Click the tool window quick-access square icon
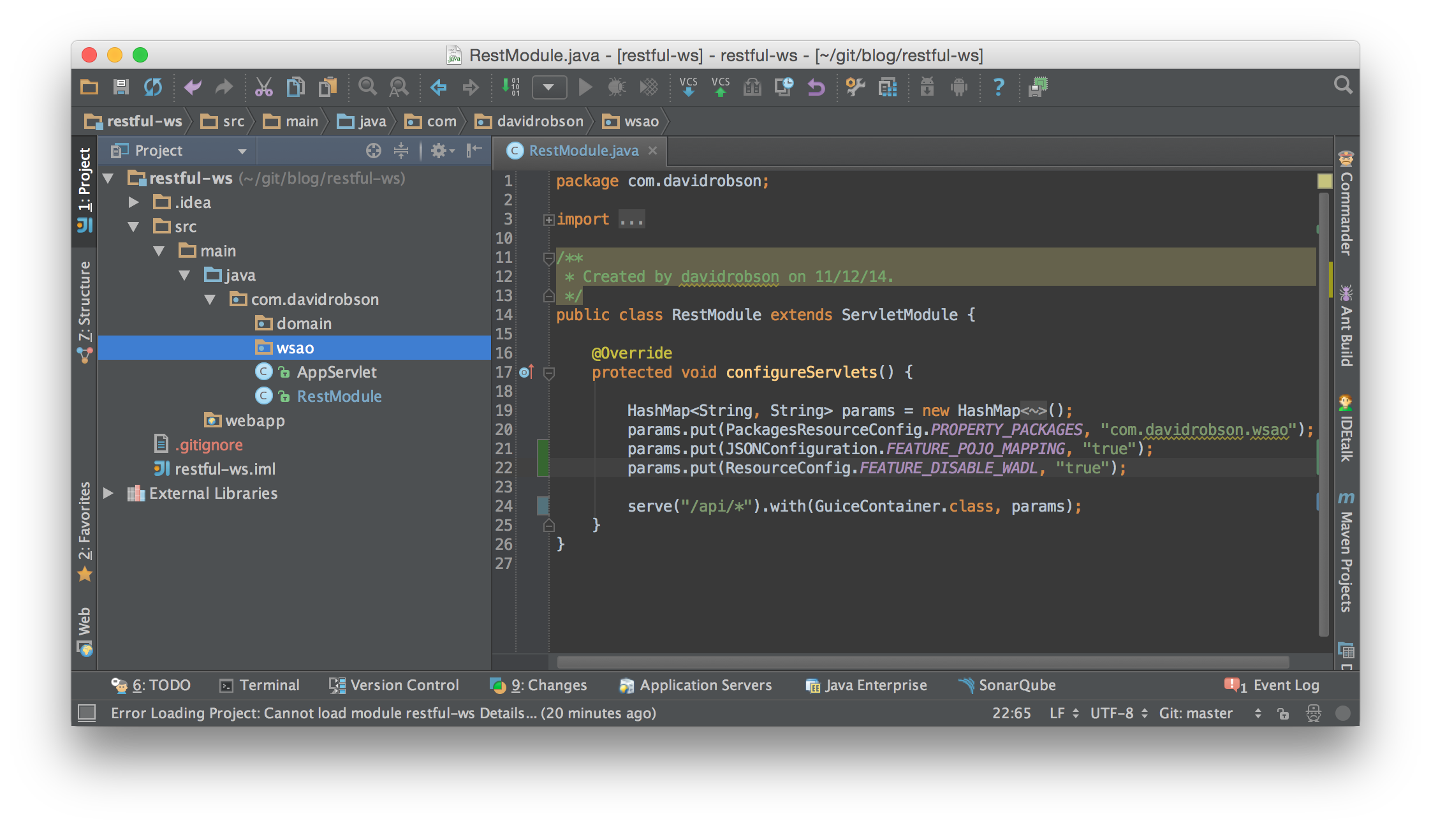Viewport: 1431px width, 828px height. [x=87, y=713]
